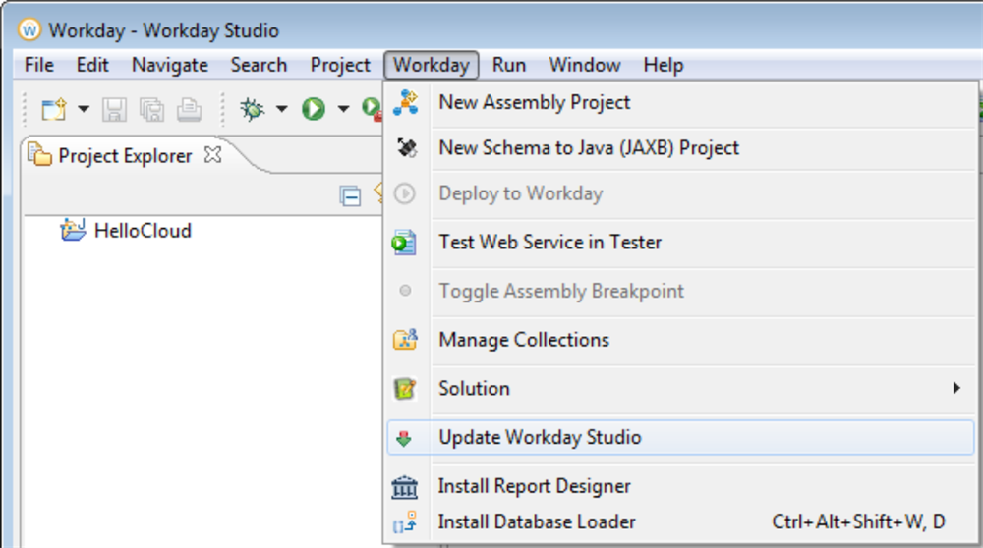The width and height of the screenshot is (983, 548).
Task: Click the Manage Collections icon
Action: tap(405, 340)
